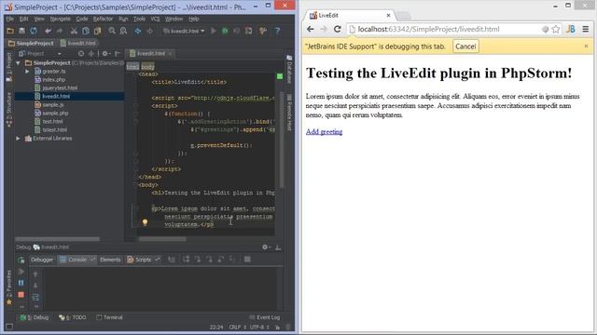This screenshot has height=335, width=597.
Task: Open the File menu
Action: click(x=10, y=19)
